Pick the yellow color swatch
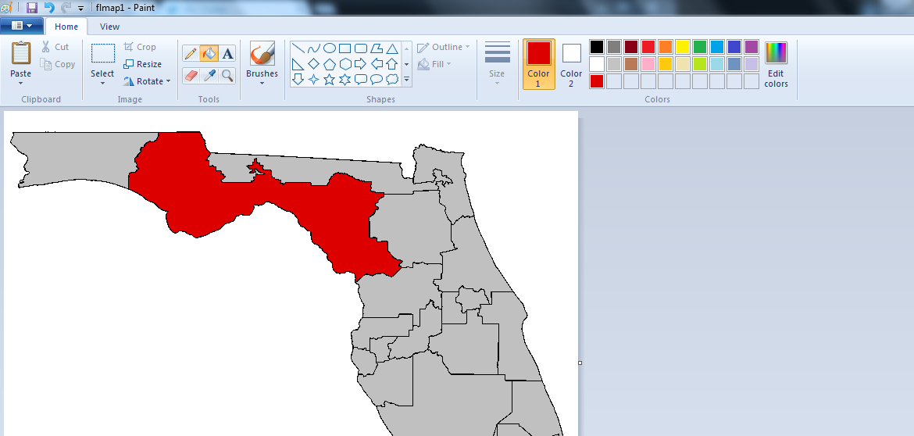The height and width of the screenshot is (436, 914). click(x=683, y=47)
